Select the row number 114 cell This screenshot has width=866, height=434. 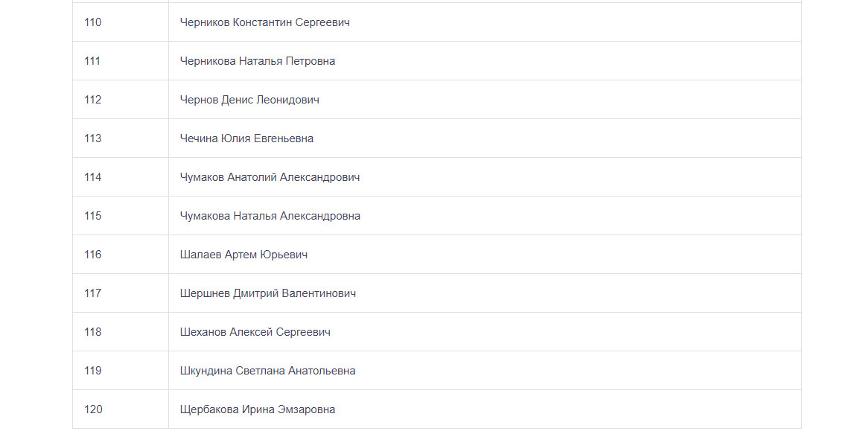point(93,177)
